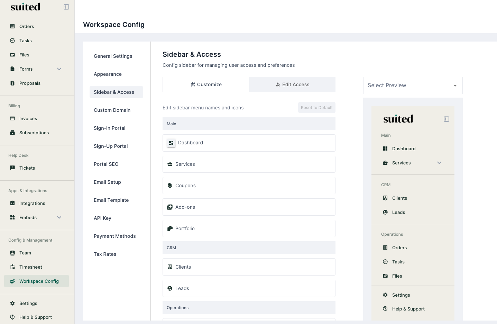497x324 pixels.
Task: Expand the Forms submenu chevron
Action: (59, 69)
